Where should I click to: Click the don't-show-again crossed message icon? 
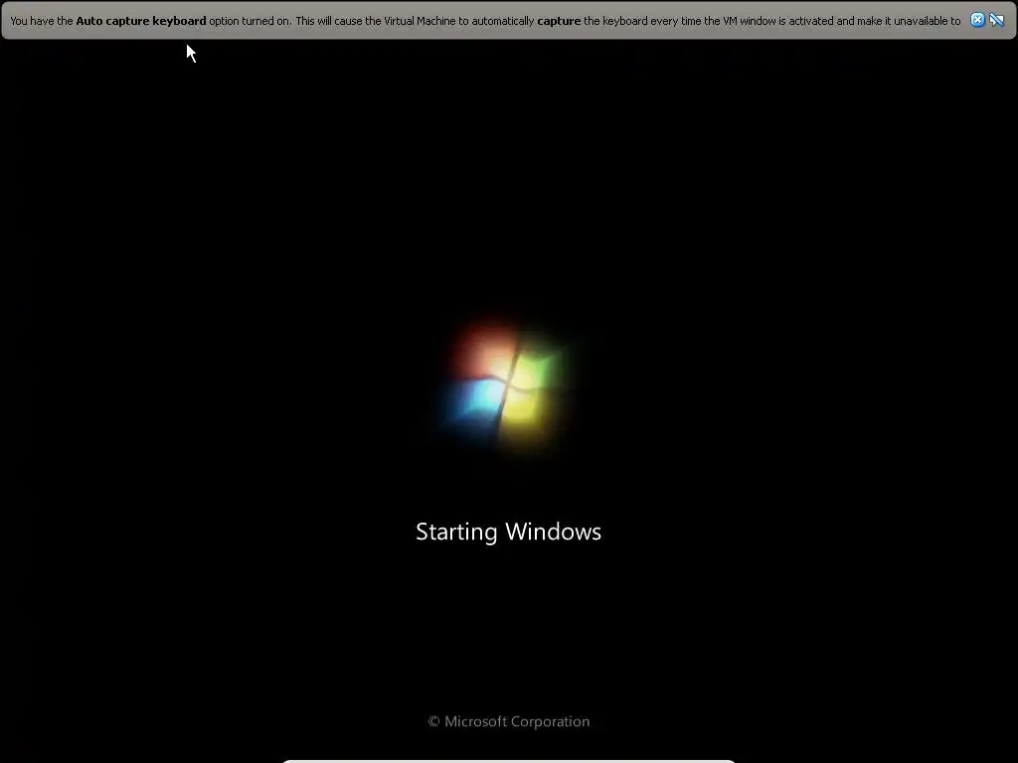(996, 20)
